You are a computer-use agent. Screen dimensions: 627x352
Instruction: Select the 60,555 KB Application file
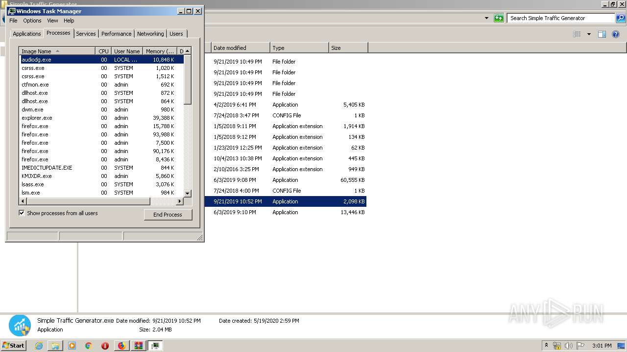286,180
